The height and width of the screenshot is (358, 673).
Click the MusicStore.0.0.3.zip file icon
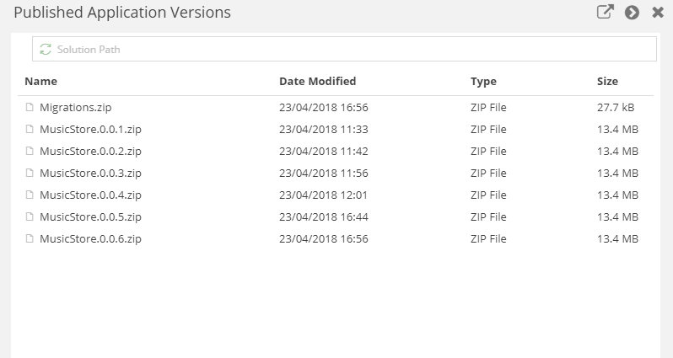[x=30, y=174]
